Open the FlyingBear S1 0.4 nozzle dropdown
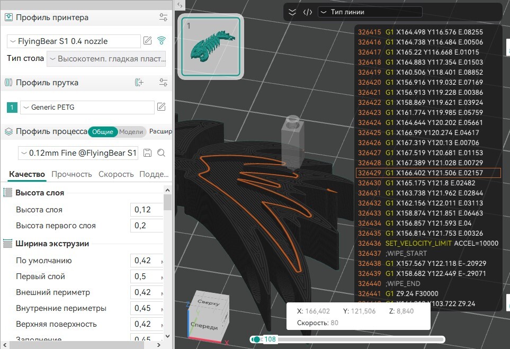 [x=73, y=41]
